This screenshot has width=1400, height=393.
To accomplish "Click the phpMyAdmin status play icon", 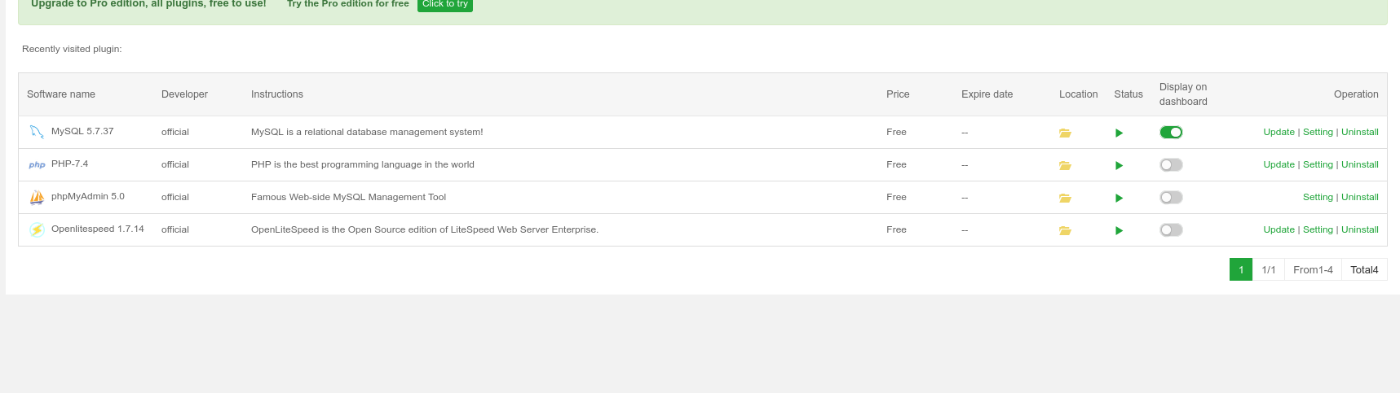I will [x=1119, y=198].
